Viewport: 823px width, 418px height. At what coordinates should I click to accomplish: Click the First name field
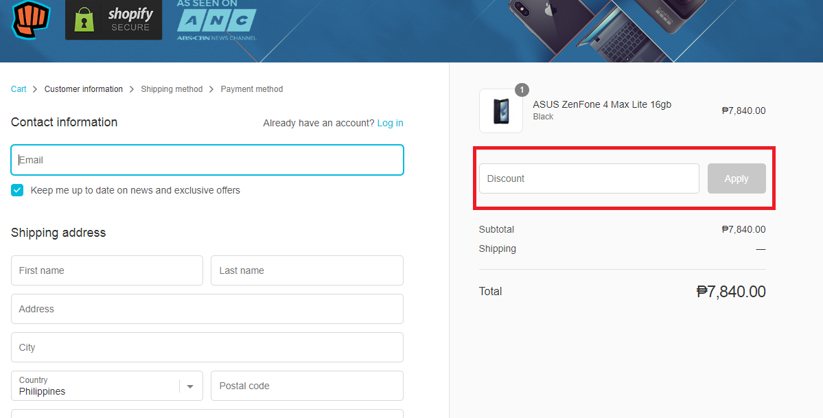(107, 270)
